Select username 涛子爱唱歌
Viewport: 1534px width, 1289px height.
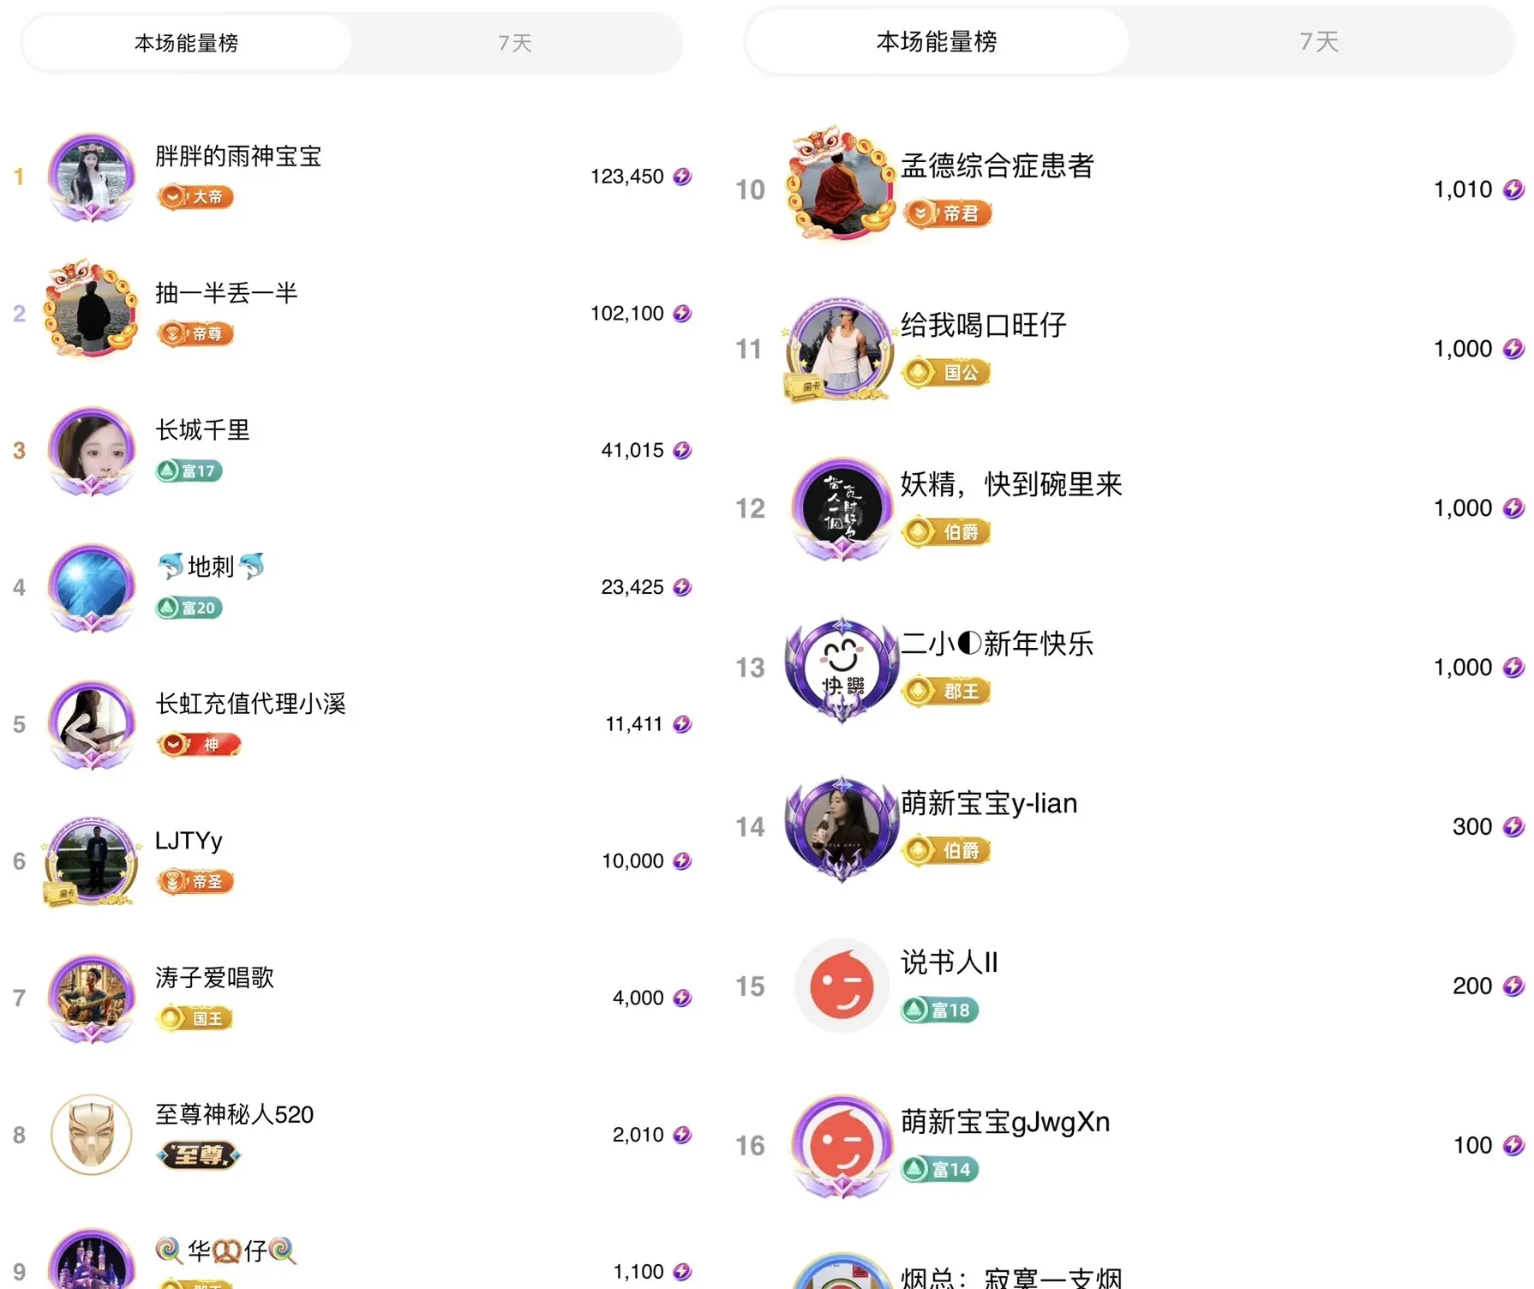pos(214,978)
